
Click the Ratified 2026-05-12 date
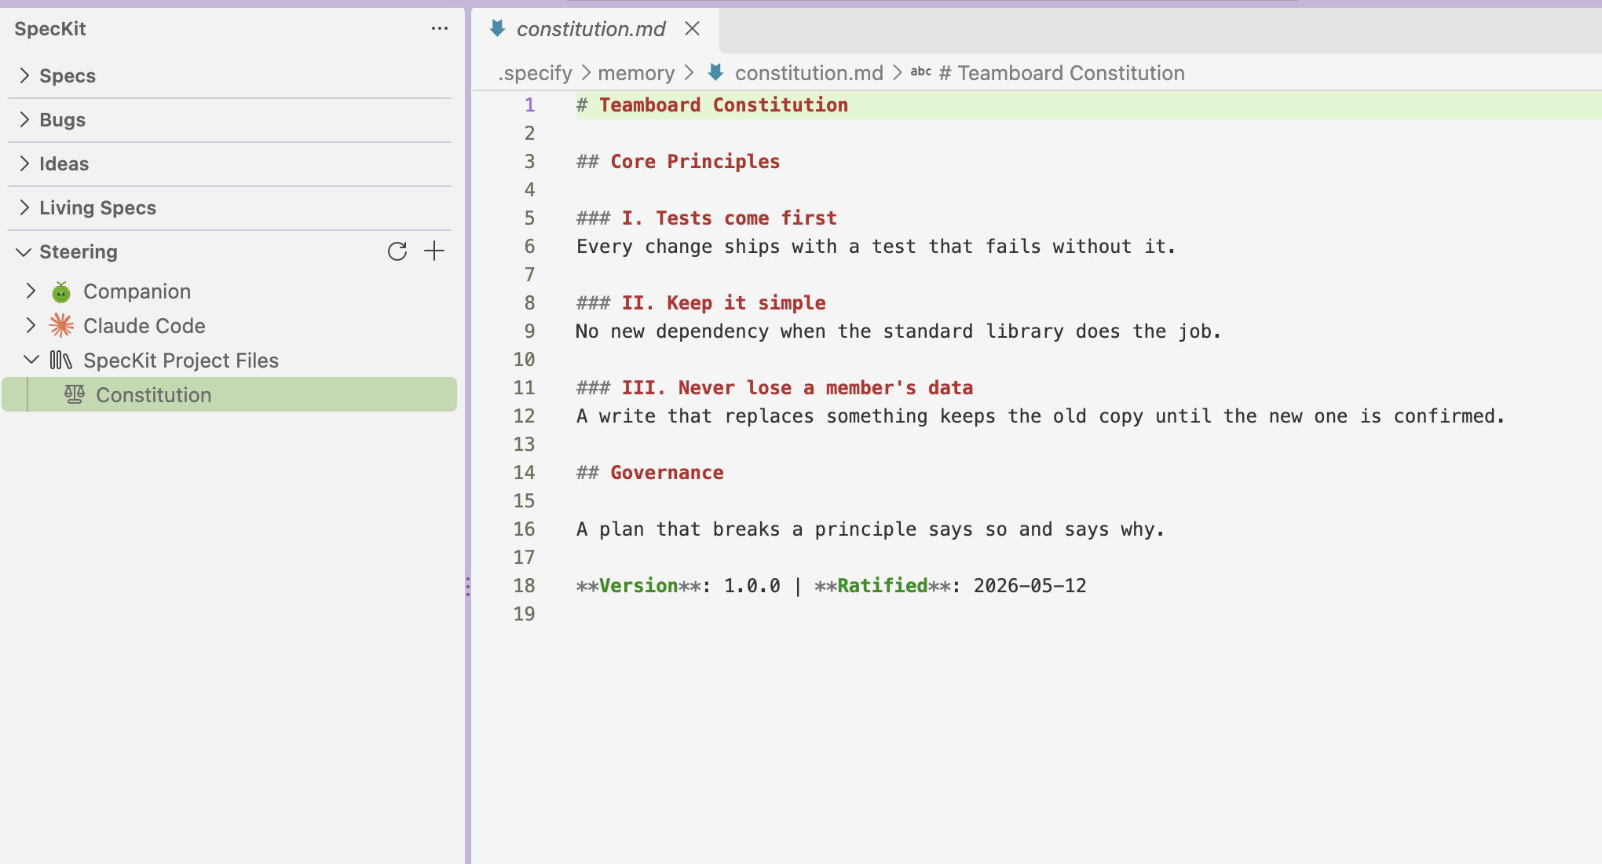[1030, 586]
